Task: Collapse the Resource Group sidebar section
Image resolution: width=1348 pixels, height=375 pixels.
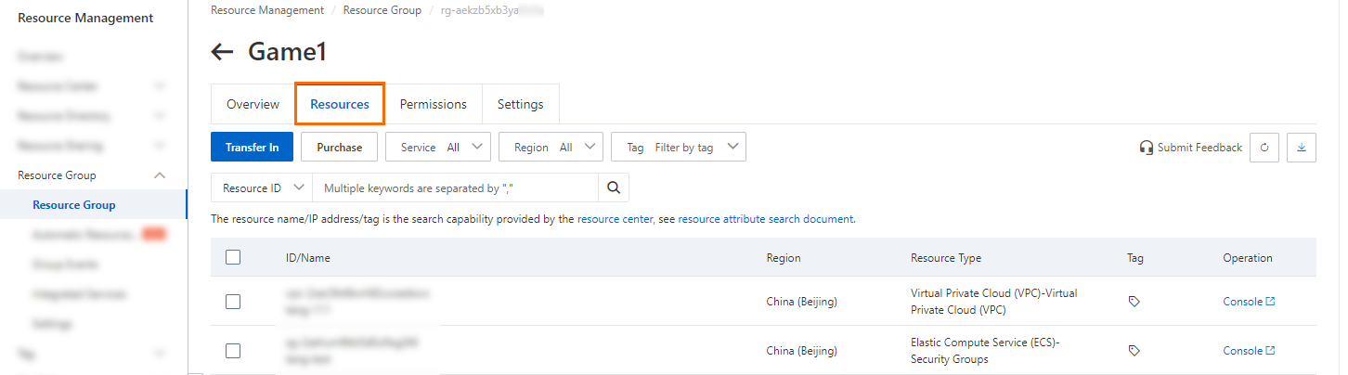Action: pos(160,175)
